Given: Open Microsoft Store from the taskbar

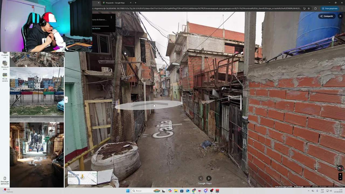Looking at the screenshot, I should point(182,191).
